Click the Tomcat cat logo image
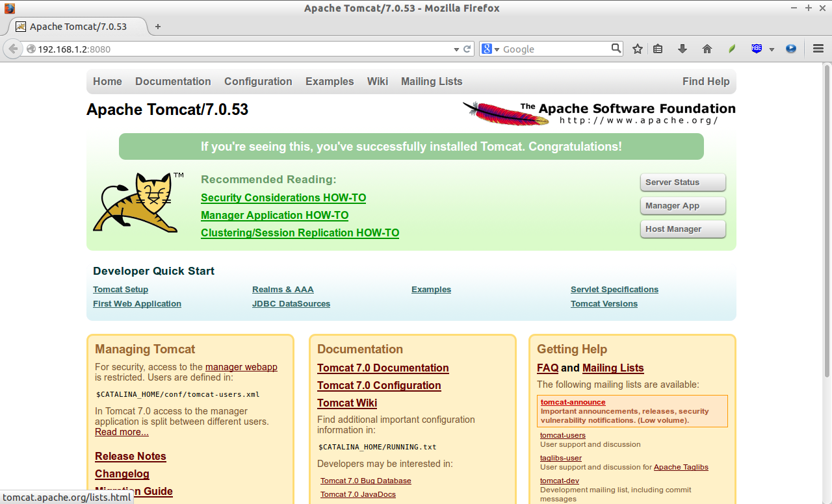 tap(138, 202)
